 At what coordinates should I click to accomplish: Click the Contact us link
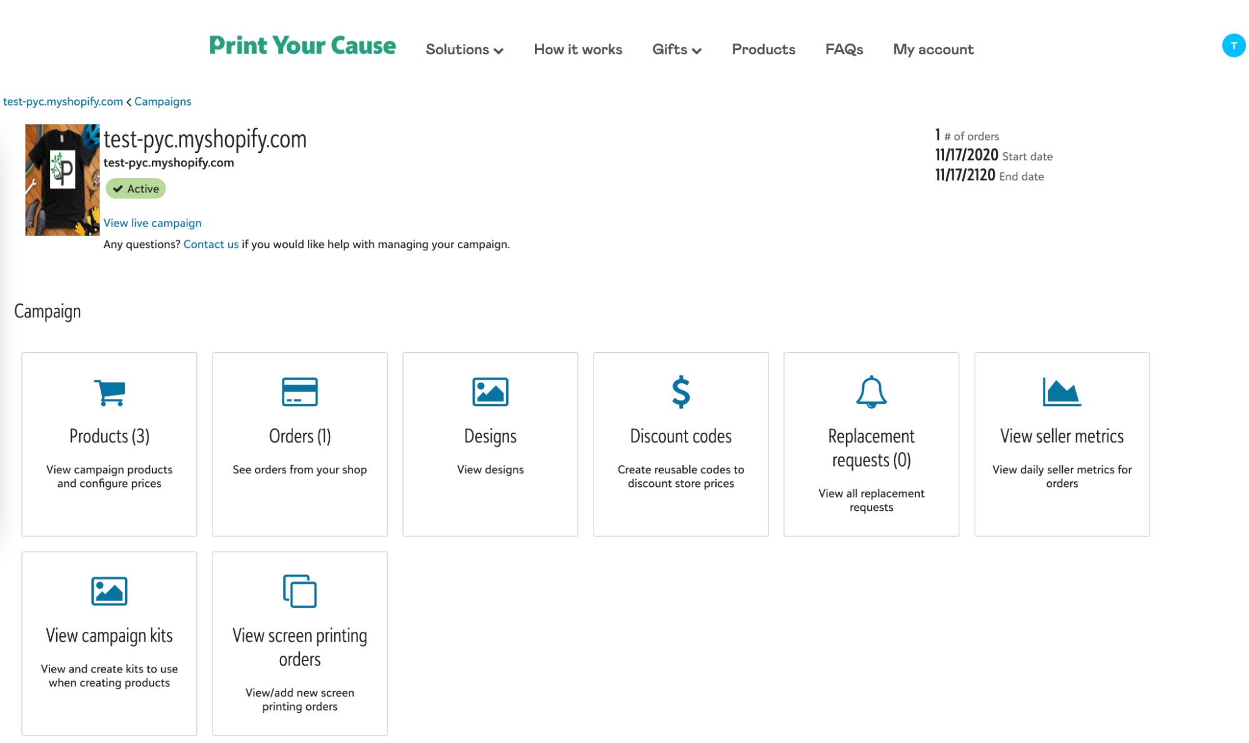point(211,244)
